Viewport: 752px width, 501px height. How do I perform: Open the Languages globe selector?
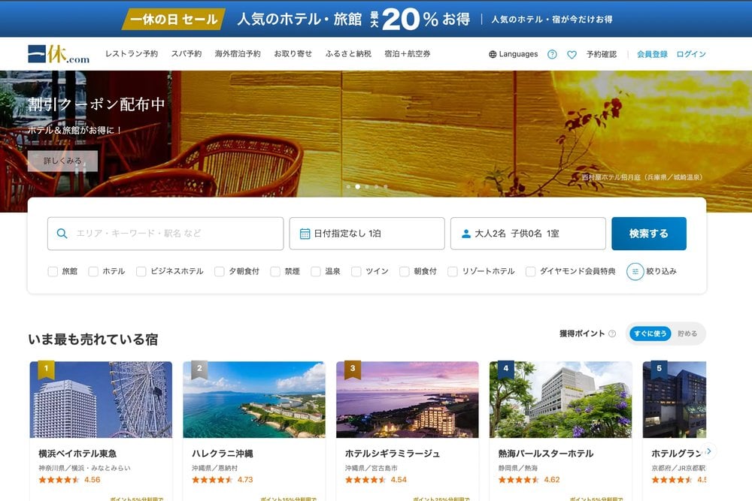(x=513, y=54)
